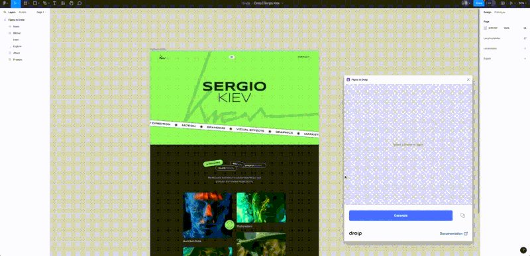Image resolution: width=530 pixels, height=256 pixels.
Task: Click the About layer's type icon
Action: pyautogui.click(x=10, y=53)
